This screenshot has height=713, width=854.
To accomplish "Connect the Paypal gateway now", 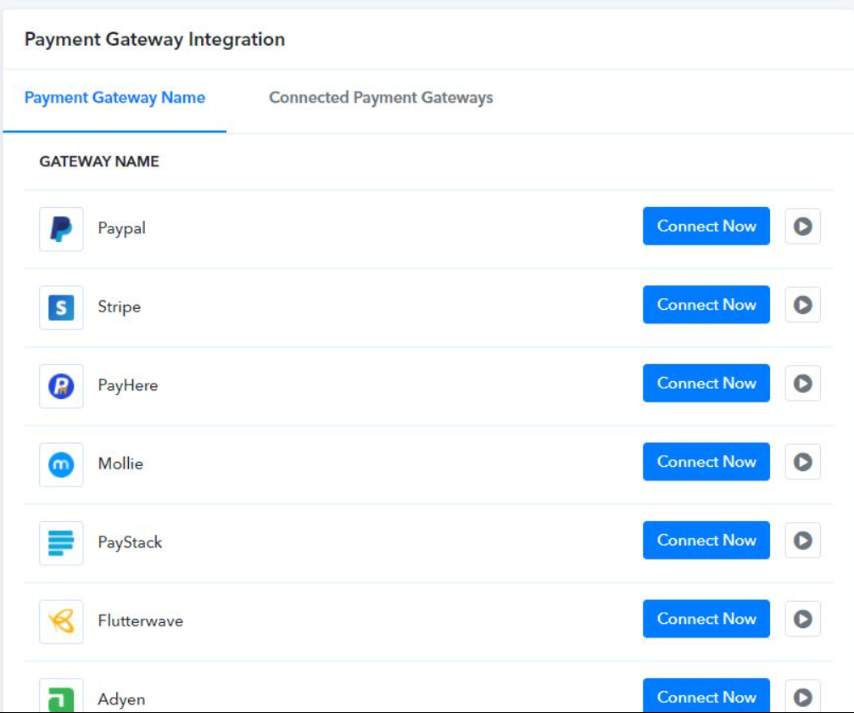I will [706, 227].
